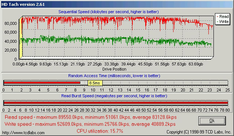The width and height of the screenshot is (234, 136).
Task: Click the red random access time bar
Action: [42, 83]
